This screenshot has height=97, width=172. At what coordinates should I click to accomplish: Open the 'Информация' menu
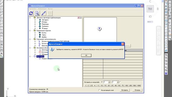point(42,9)
